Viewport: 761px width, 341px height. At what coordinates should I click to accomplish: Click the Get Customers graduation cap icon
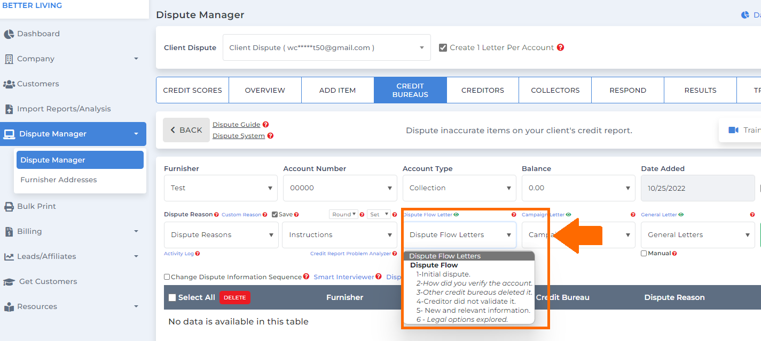pos(9,282)
